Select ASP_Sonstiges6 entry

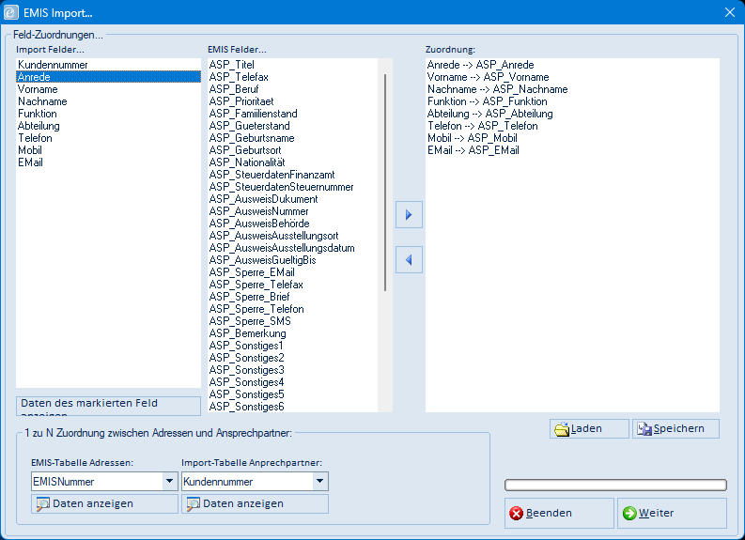point(293,407)
